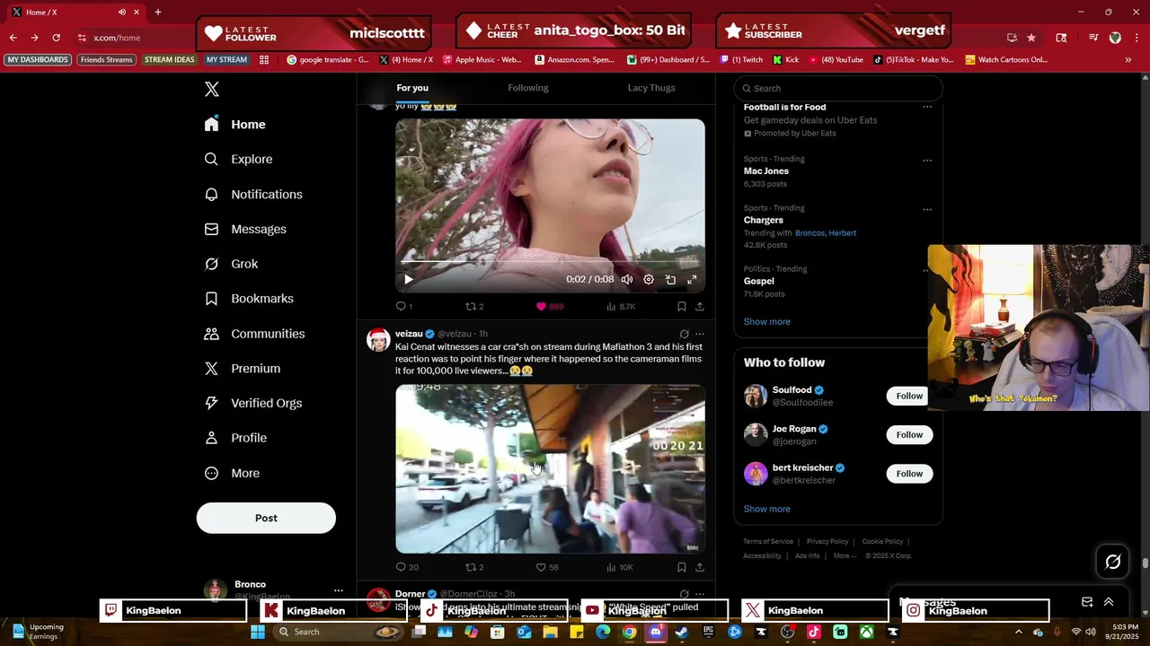This screenshot has height=646, width=1150.
Task: Open STREAM IDEAS bookmark folder
Action: coord(170,60)
